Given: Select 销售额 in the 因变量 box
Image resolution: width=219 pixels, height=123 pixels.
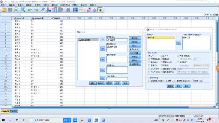Looking at the screenshot, I should tap(117, 40).
